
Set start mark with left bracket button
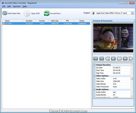click(x=95, y=59)
